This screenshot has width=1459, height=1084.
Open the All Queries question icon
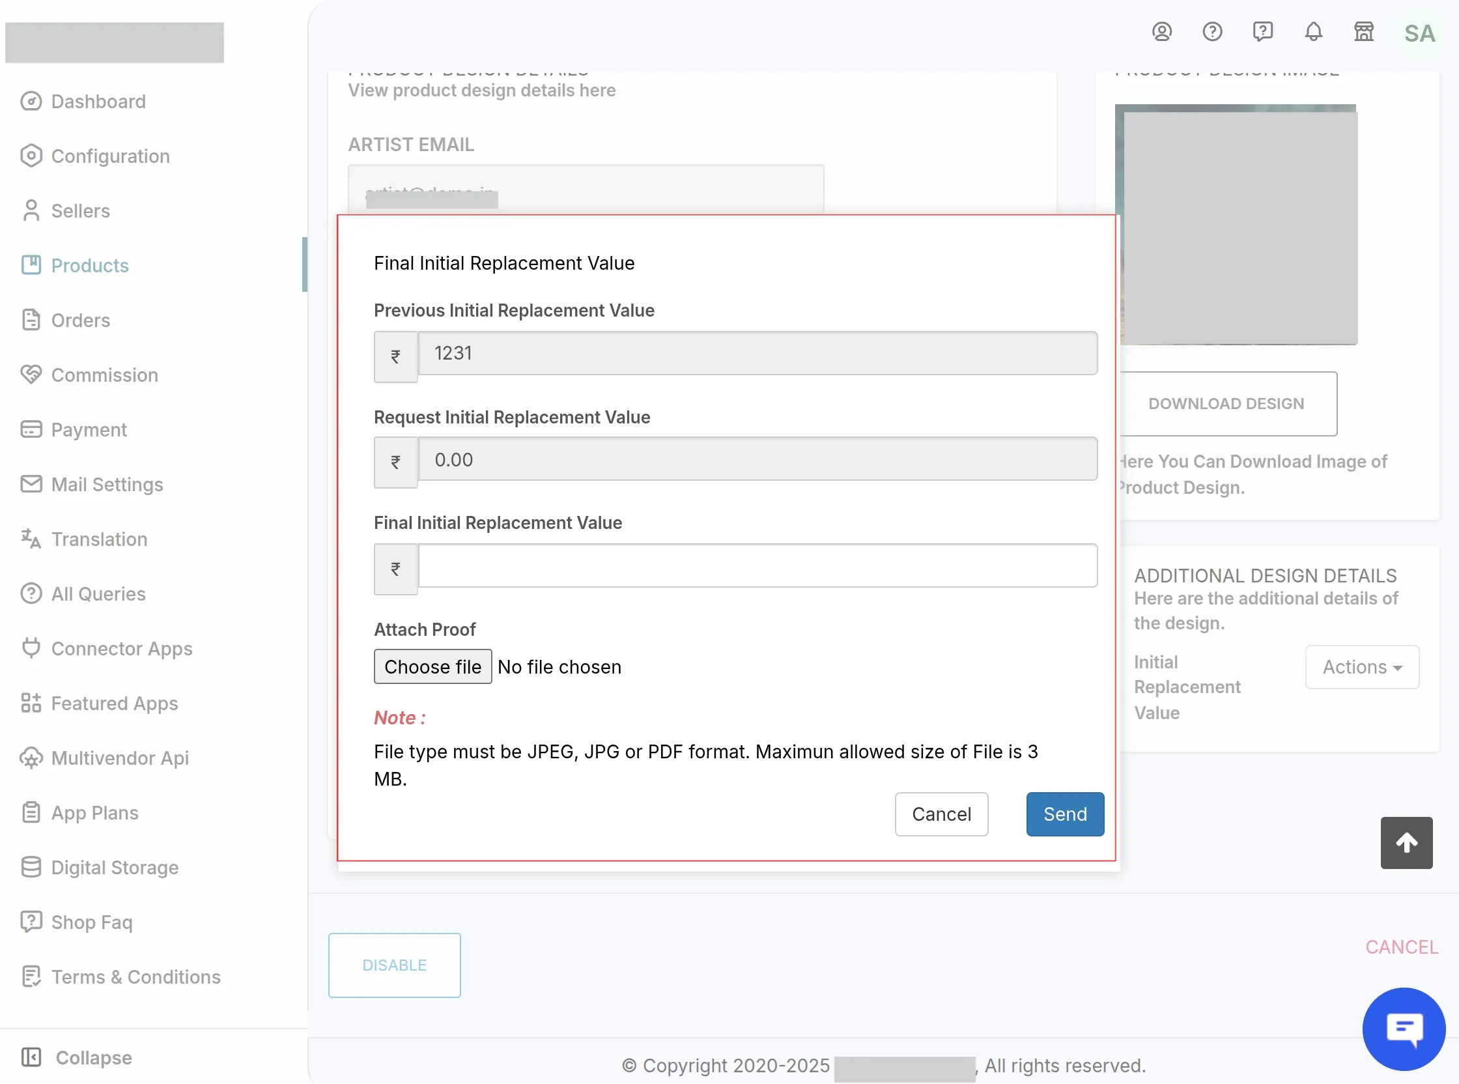(x=31, y=593)
